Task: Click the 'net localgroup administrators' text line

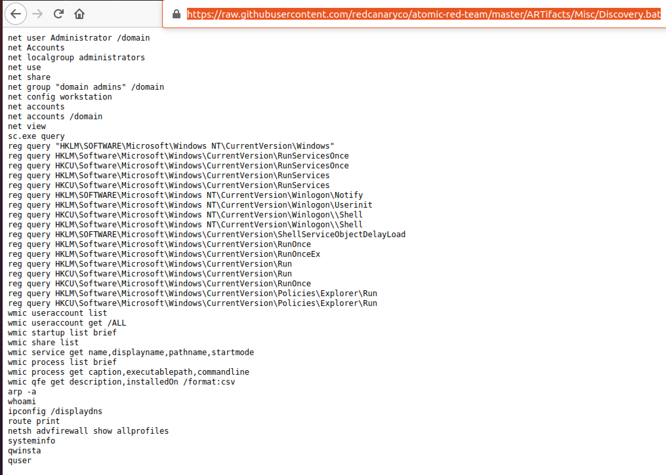Action: (x=76, y=58)
